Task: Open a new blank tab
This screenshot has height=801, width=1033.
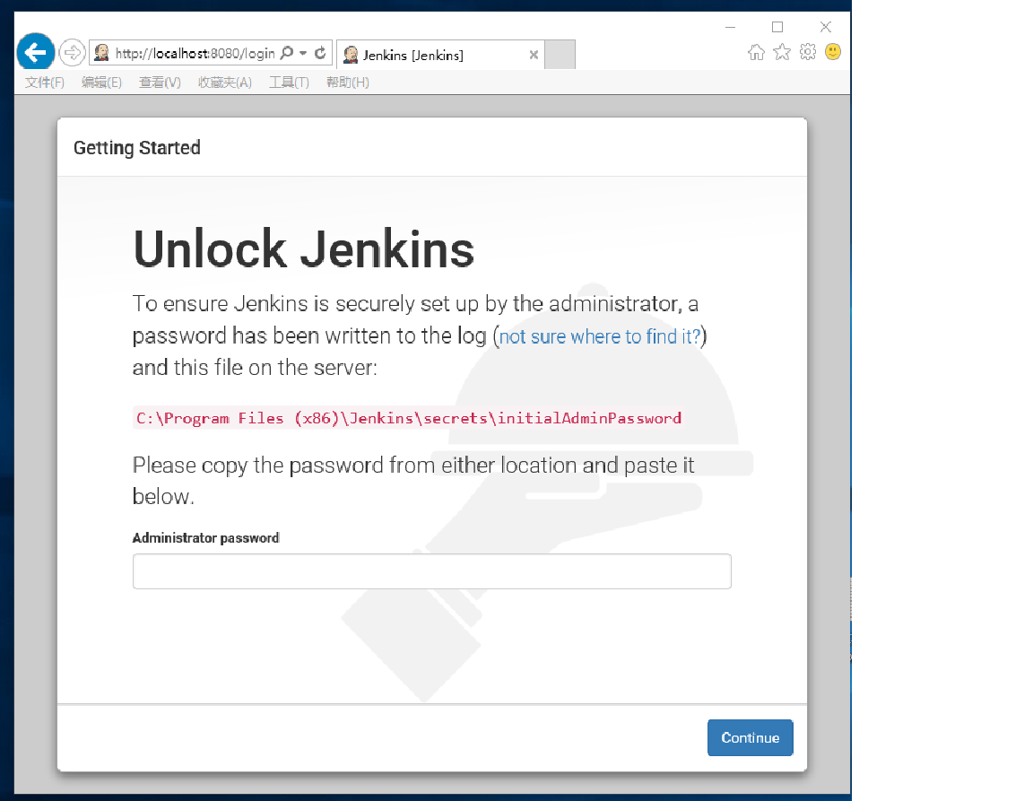Action: coord(560,55)
